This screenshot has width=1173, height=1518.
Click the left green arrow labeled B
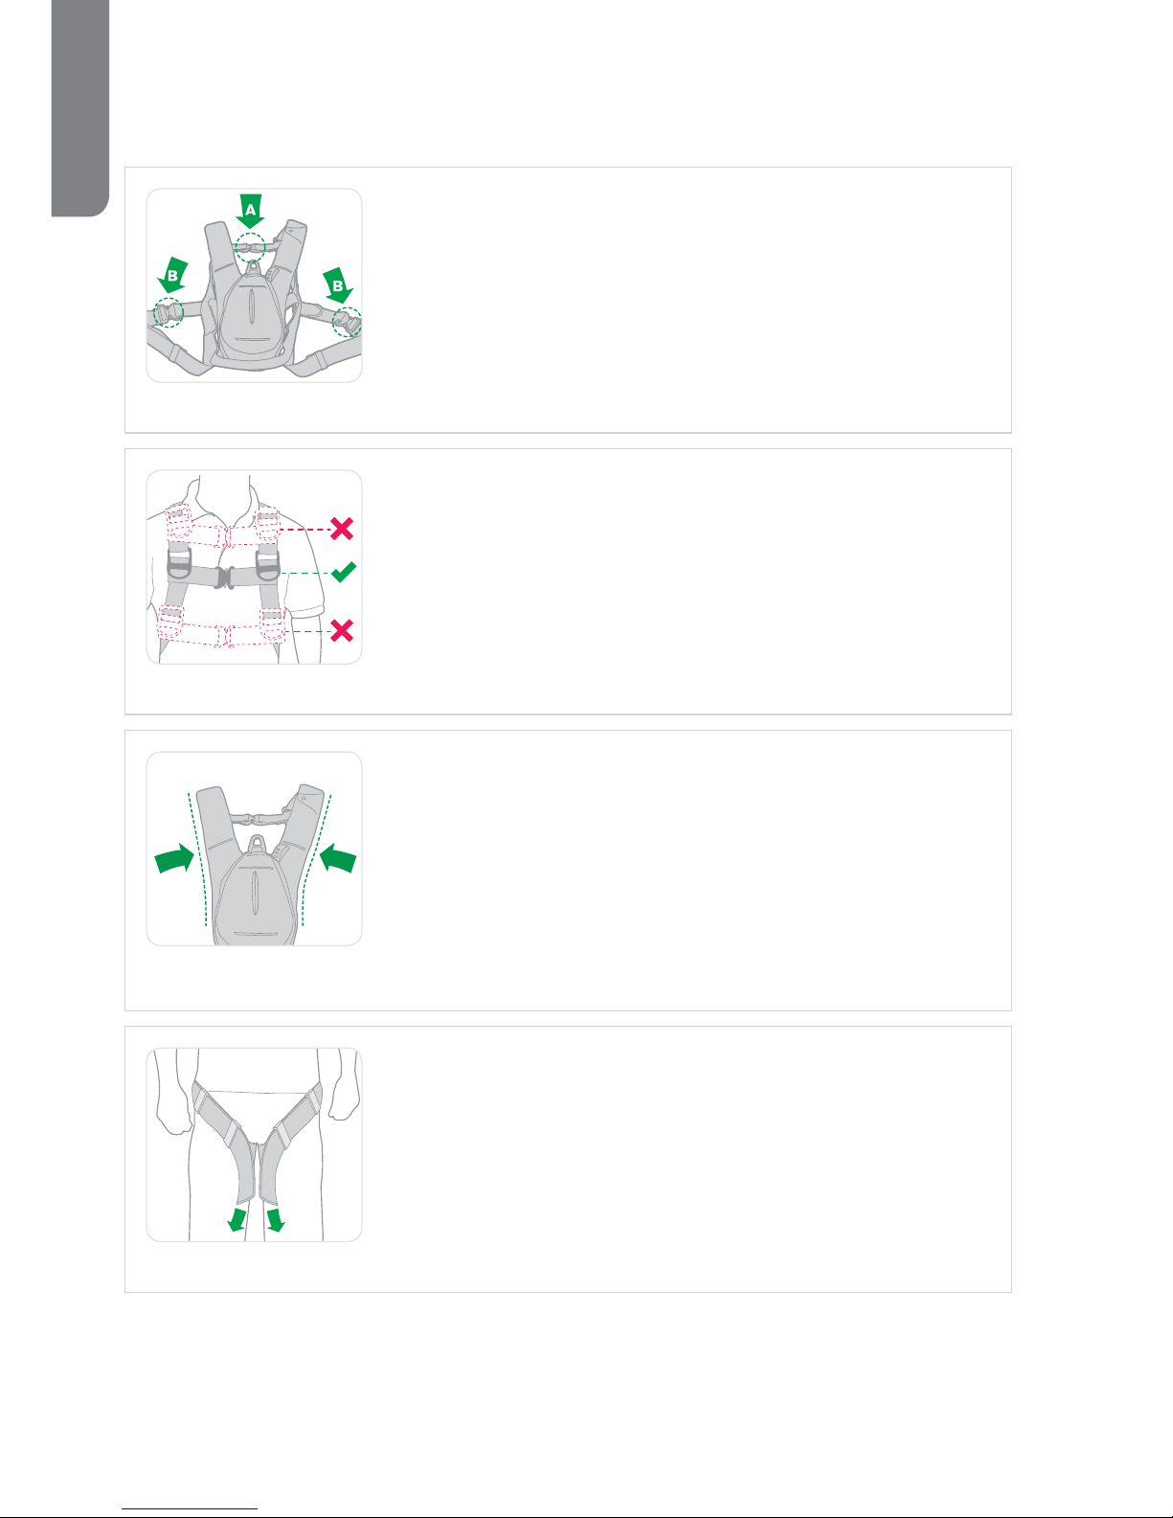173,277
